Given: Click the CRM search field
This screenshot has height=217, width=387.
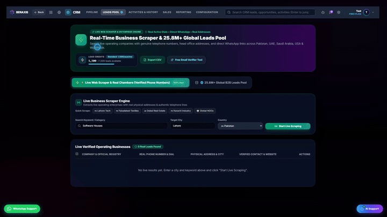Looking at the screenshot, I should click(x=270, y=12).
